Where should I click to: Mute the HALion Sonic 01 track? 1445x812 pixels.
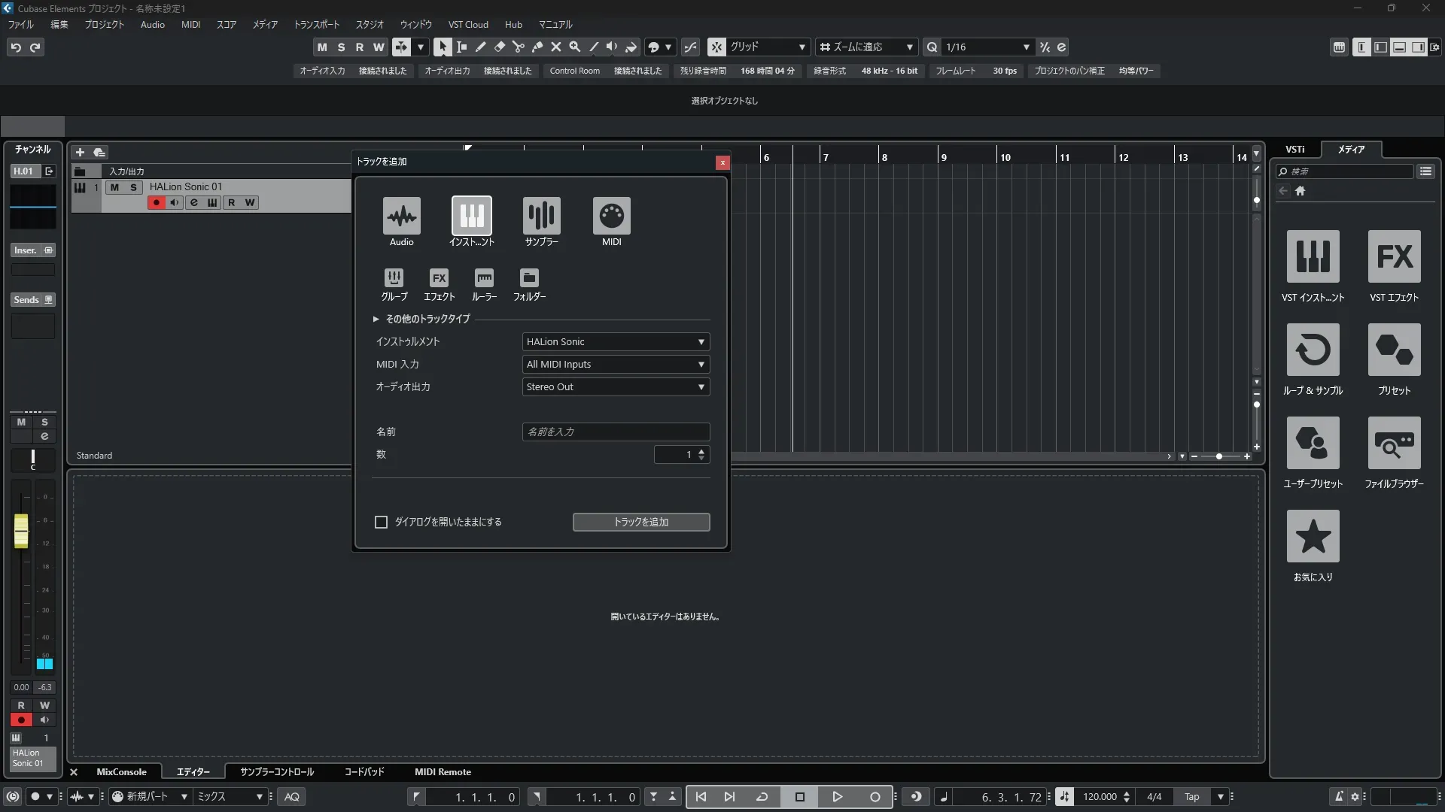[114, 187]
